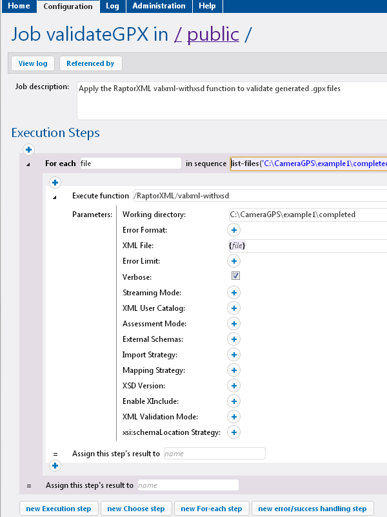
Task: Click plus icon for Enable XInclude
Action: (234, 401)
